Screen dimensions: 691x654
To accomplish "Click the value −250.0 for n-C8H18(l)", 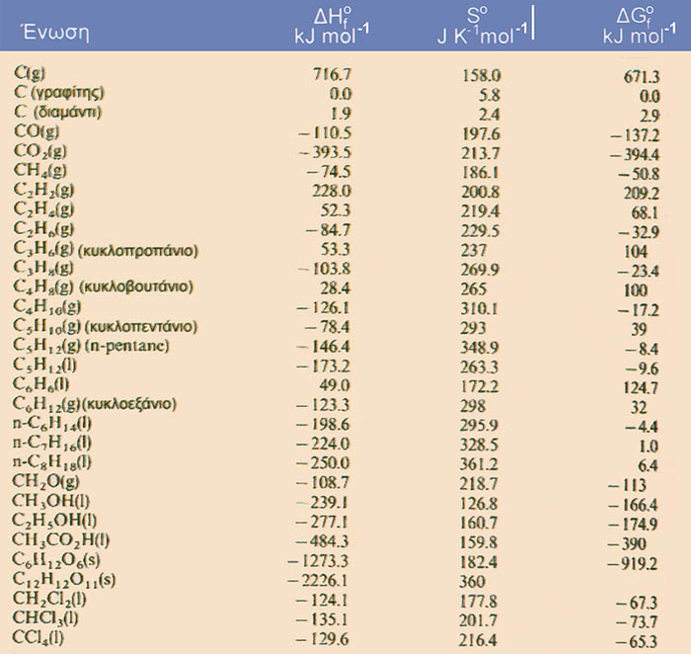I will [323, 463].
